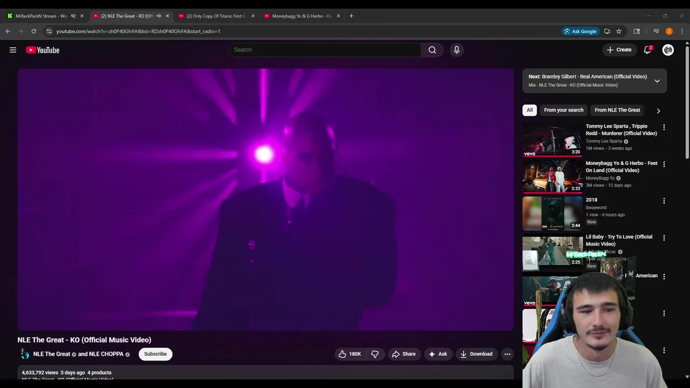
Task: Open more actions three-dot menu below video
Action: point(507,354)
